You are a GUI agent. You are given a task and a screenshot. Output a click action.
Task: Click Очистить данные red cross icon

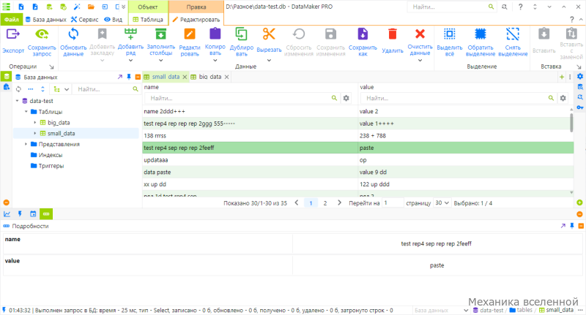(420, 34)
